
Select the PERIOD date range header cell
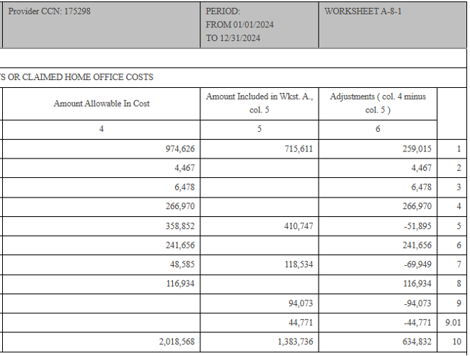click(x=239, y=25)
